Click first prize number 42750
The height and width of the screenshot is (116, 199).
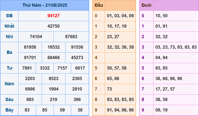click(53, 26)
